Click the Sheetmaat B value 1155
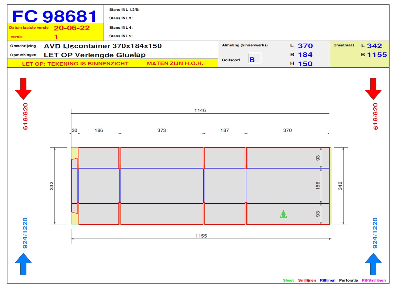The height and width of the screenshot is (290, 398). click(377, 55)
